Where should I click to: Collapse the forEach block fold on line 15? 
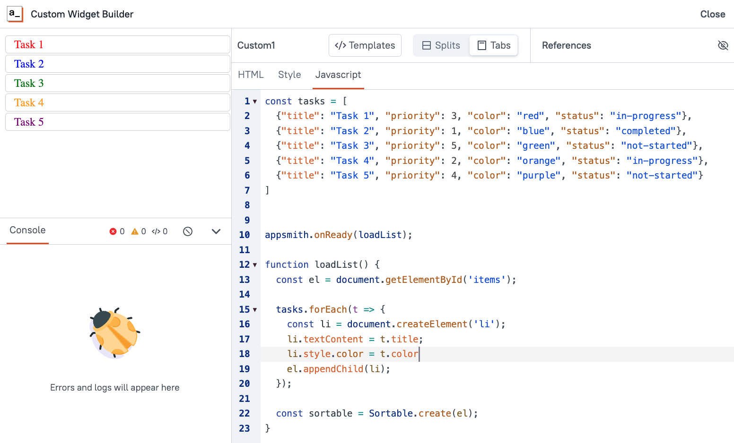coord(255,309)
